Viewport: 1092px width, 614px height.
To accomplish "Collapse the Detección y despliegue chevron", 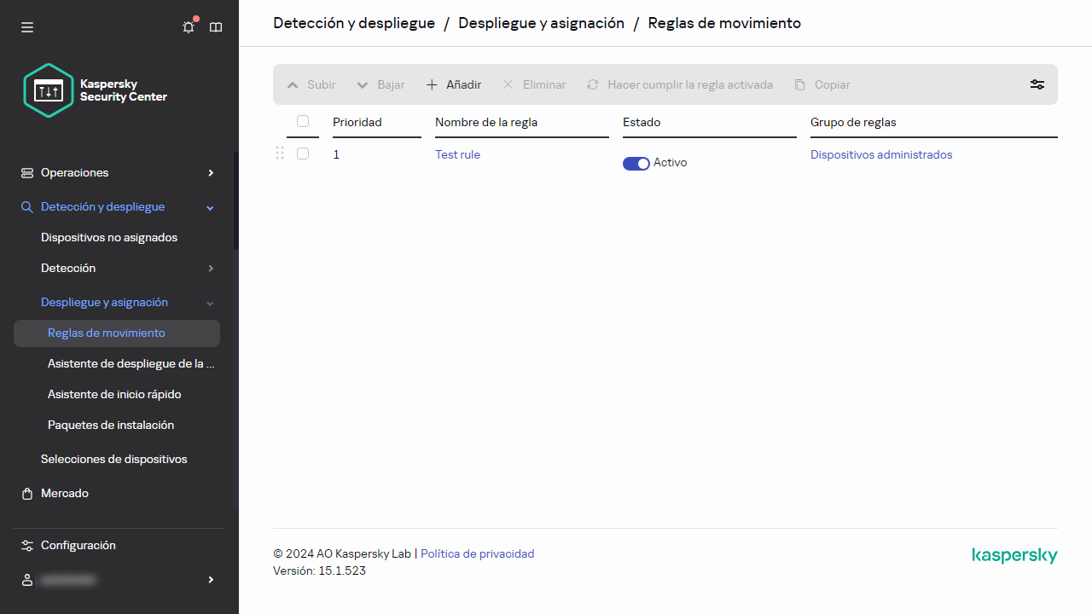I will click(x=211, y=207).
